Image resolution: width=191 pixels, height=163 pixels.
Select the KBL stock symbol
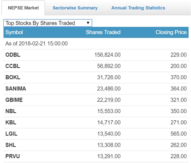coord(11,122)
